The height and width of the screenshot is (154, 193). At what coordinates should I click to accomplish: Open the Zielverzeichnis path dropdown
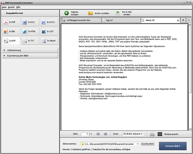[137, 144]
